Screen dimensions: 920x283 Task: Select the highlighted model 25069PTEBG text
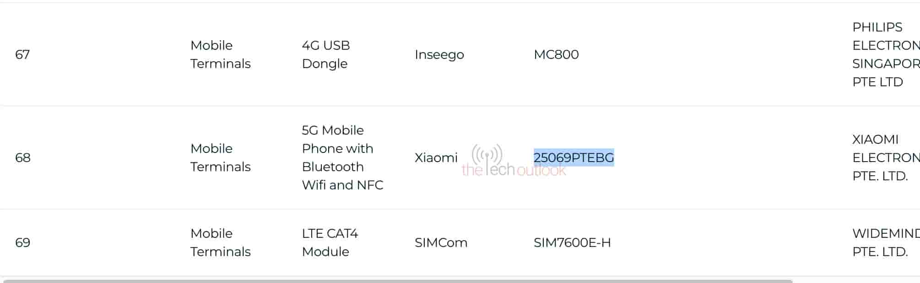click(574, 157)
